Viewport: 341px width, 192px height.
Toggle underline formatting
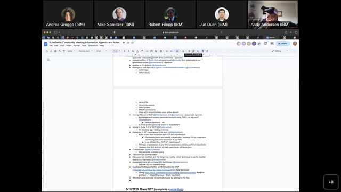tap(133, 51)
